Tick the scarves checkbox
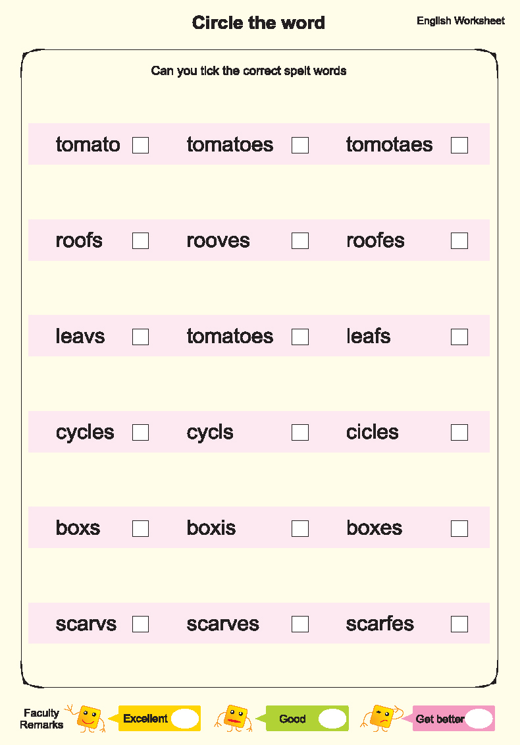This screenshot has width=520, height=745. click(300, 624)
